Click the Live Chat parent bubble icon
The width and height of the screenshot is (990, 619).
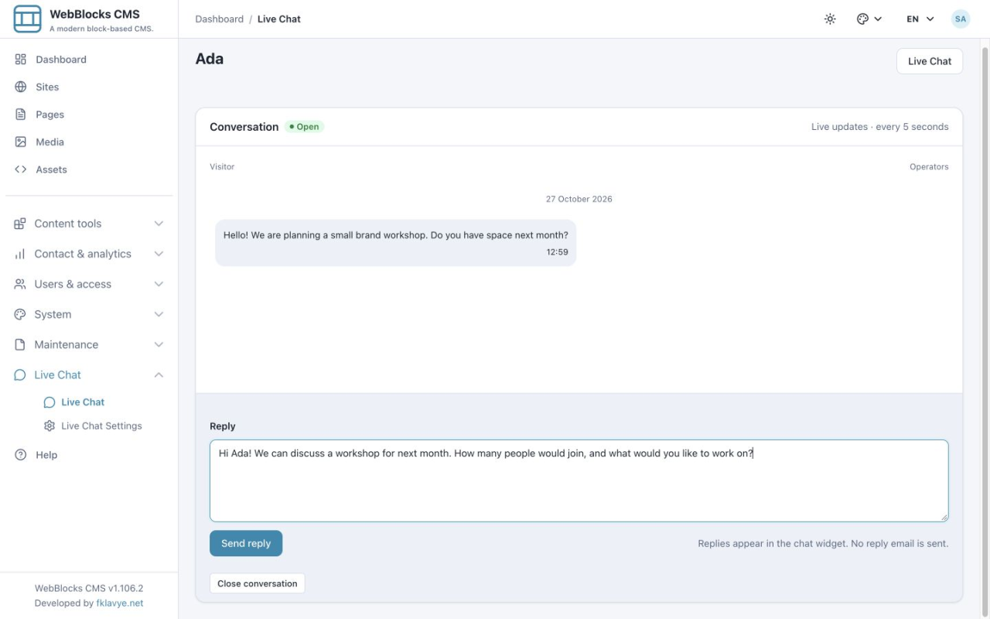[20, 374]
